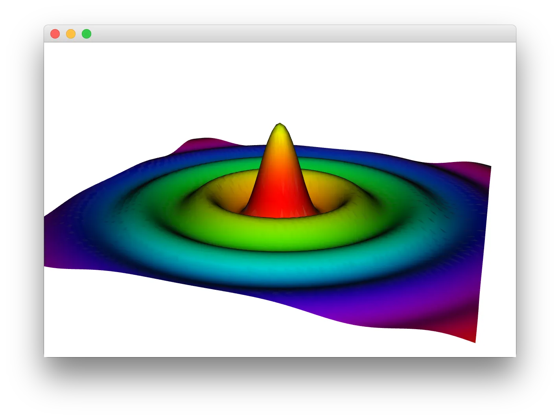This screenshot has height=420, width=560.
Task: Maximize the window with the green button
Action: click(x=87, y=34)
